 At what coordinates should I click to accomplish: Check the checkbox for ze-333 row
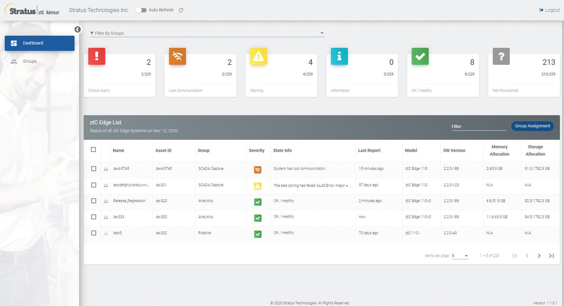(94, 217)
